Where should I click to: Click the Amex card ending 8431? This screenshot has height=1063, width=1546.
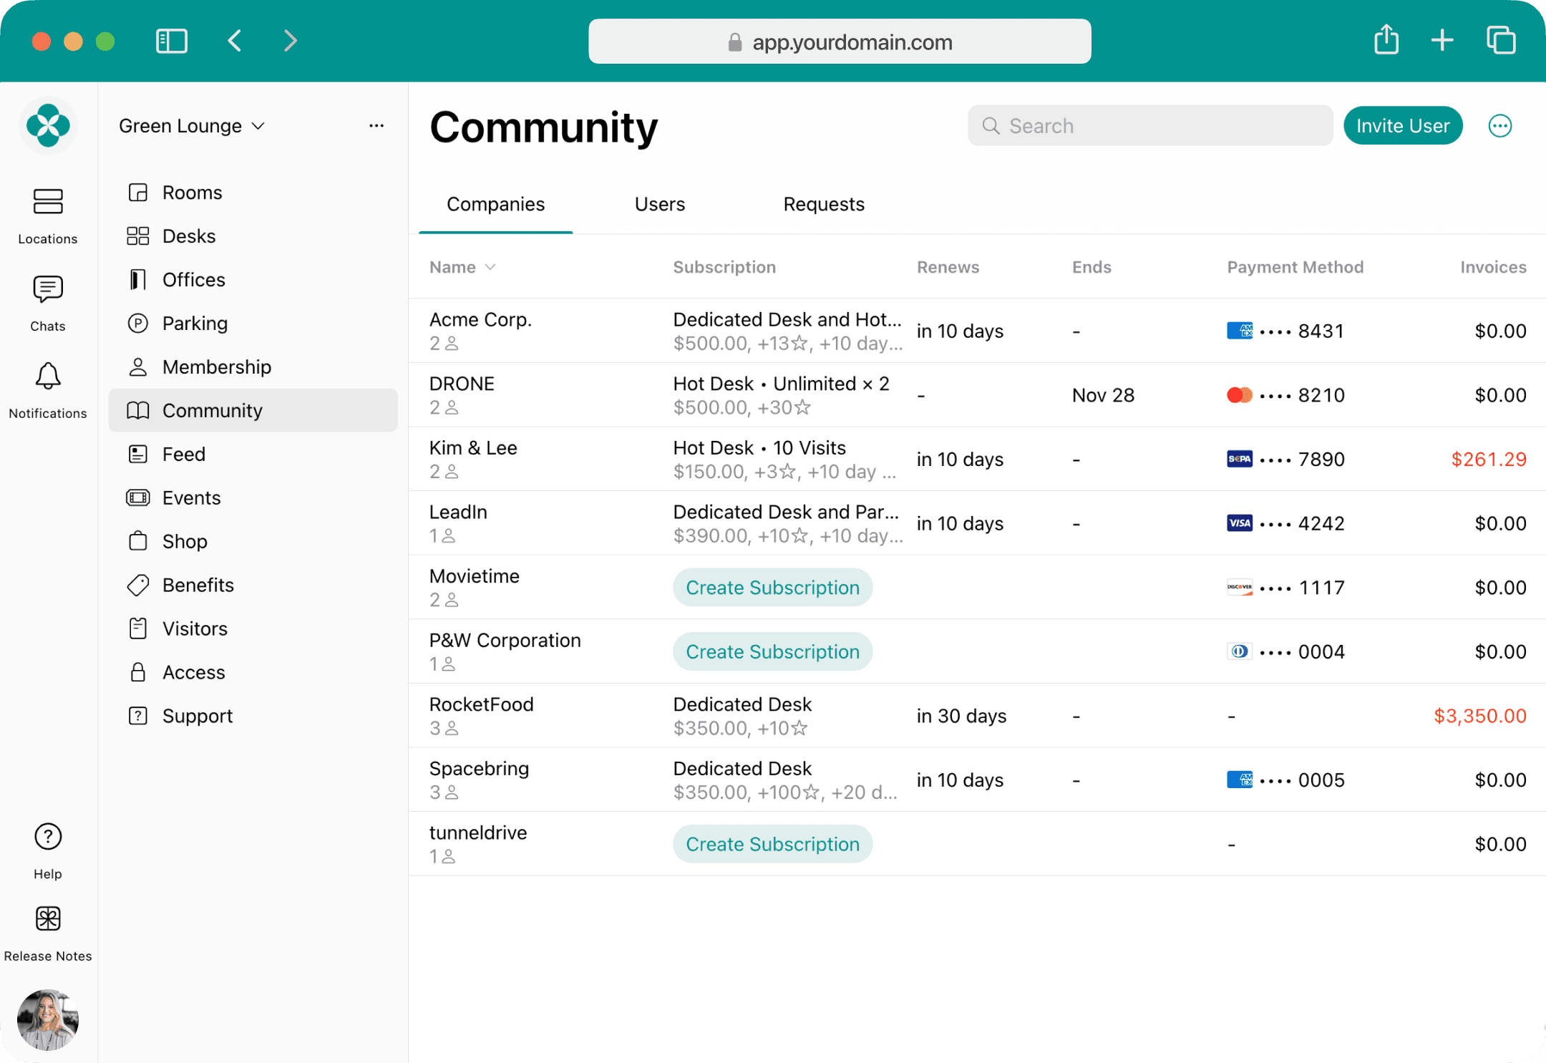coord(1285,331)
